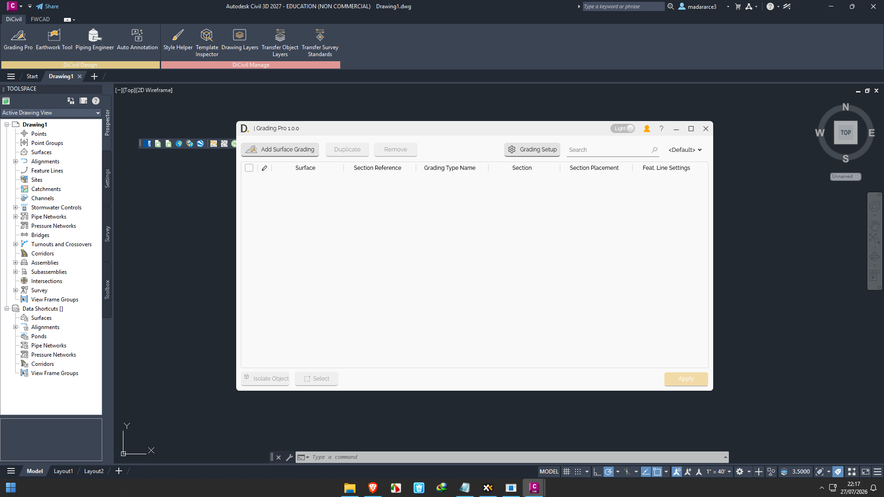Image resolution: width=884 pixels, height=497 pixels.
Task: Toggle MODEL space button in status bar
Action: pos(549,472)
